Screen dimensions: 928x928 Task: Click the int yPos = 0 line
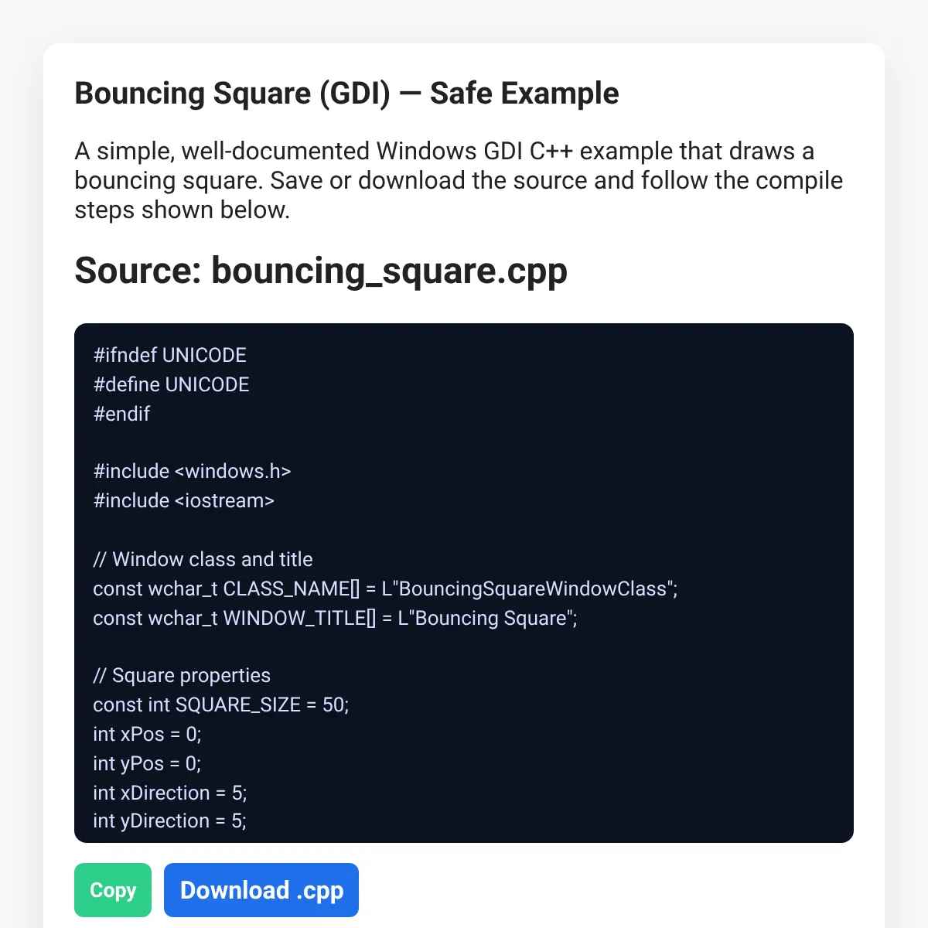click(x=147, y=763)
